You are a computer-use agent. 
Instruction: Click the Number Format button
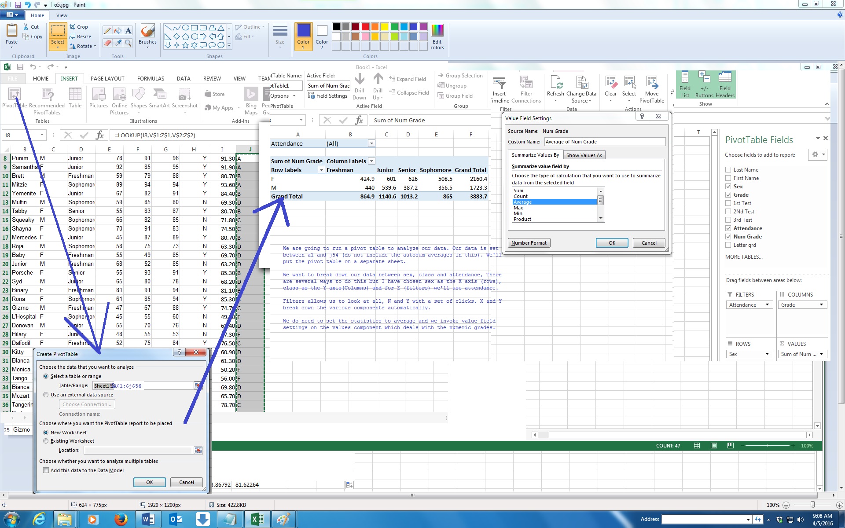[x=529, y=243]
